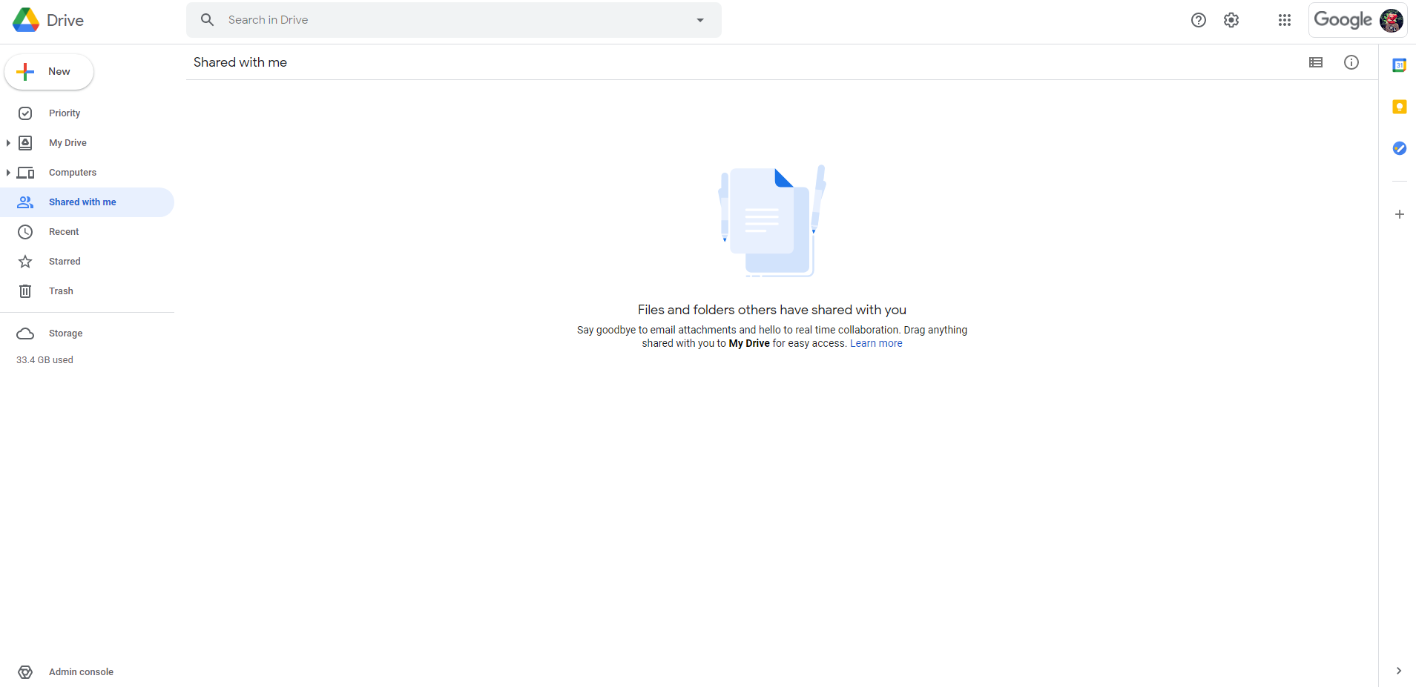Follow the Learn more link
Viewport: 1416px width, 687px height.
[876, 343]
